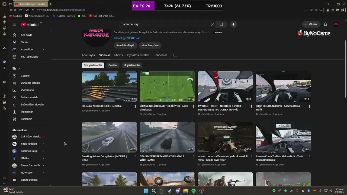
Task: Click the browser address bar URL
Action: tap(61, 10)
